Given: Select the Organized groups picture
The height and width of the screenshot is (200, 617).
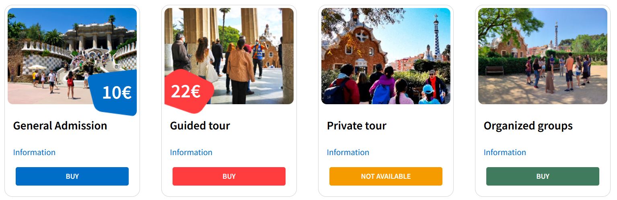Looking at the screenshot, I should pos(543,56).
